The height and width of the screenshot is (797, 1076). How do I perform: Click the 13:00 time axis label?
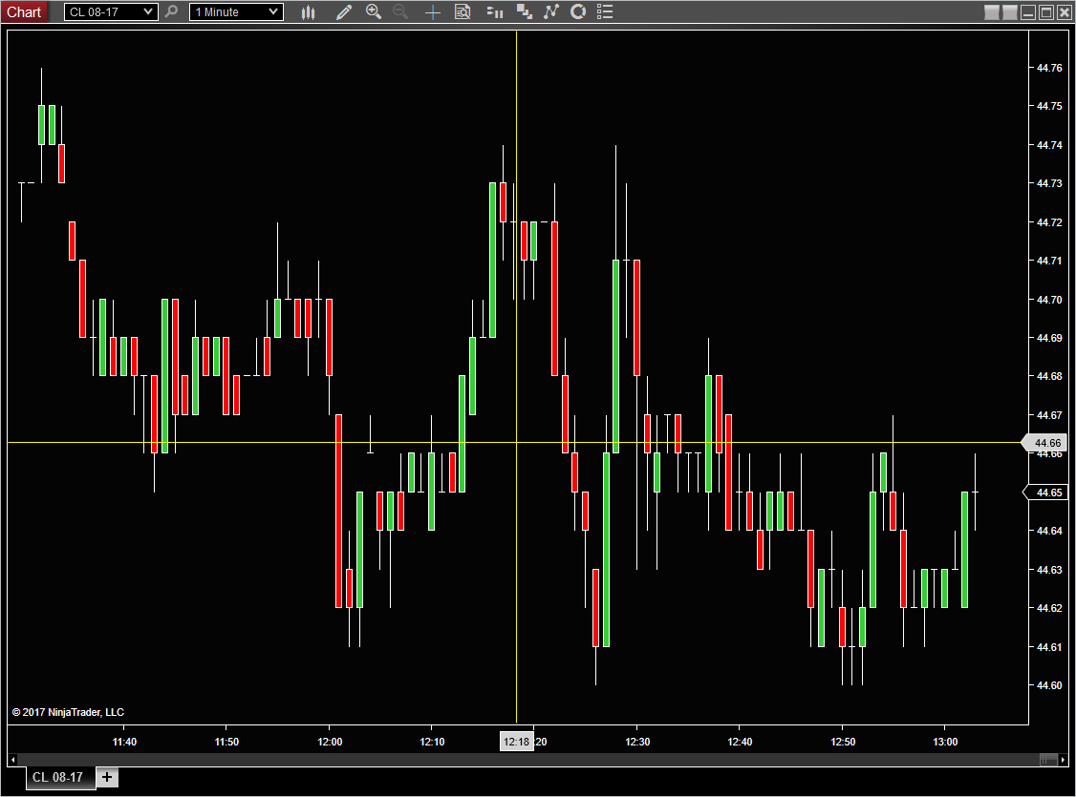945,742
